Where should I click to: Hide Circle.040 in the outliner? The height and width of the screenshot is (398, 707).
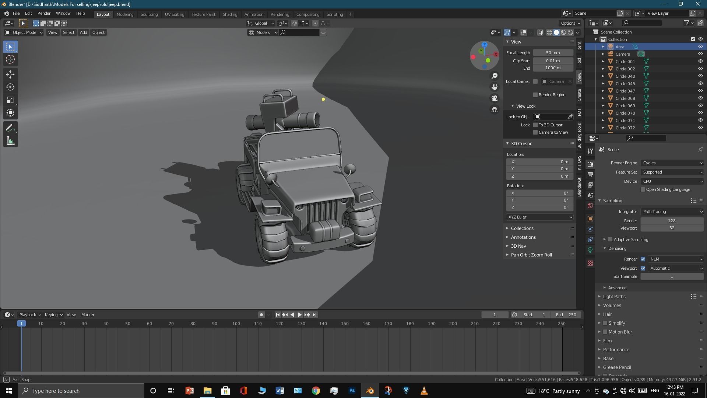click(700, 76)
